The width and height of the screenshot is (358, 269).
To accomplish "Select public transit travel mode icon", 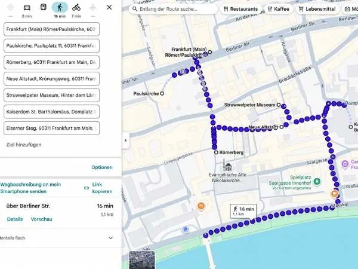I will click(x=44, y=8).
